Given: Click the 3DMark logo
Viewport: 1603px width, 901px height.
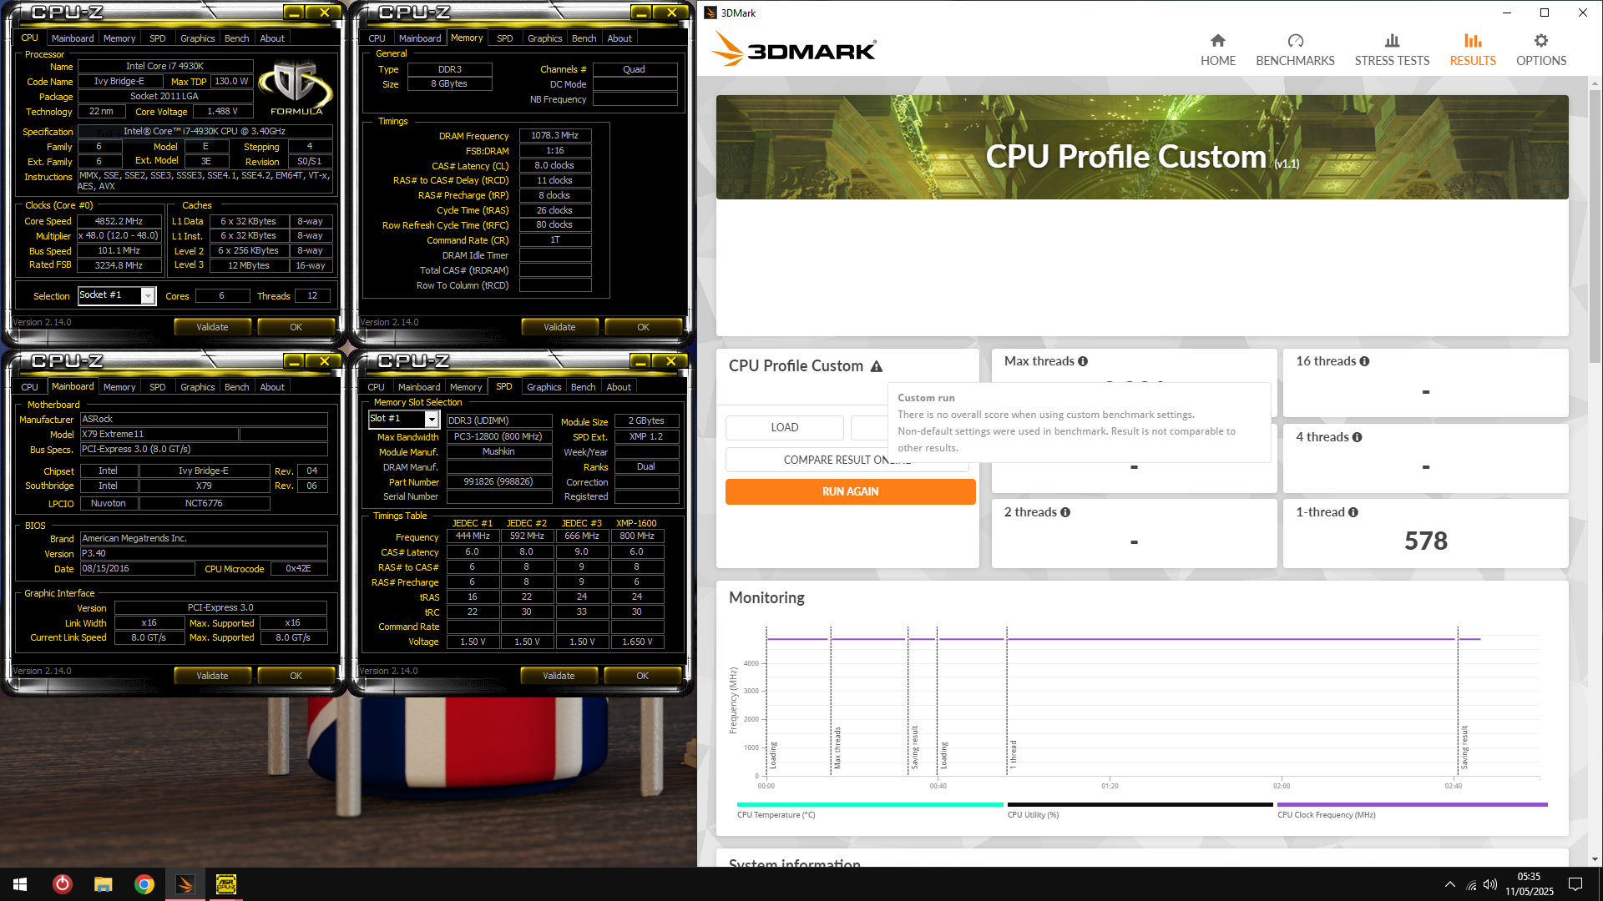Looking at the screenshot, I should coord(793,50).
